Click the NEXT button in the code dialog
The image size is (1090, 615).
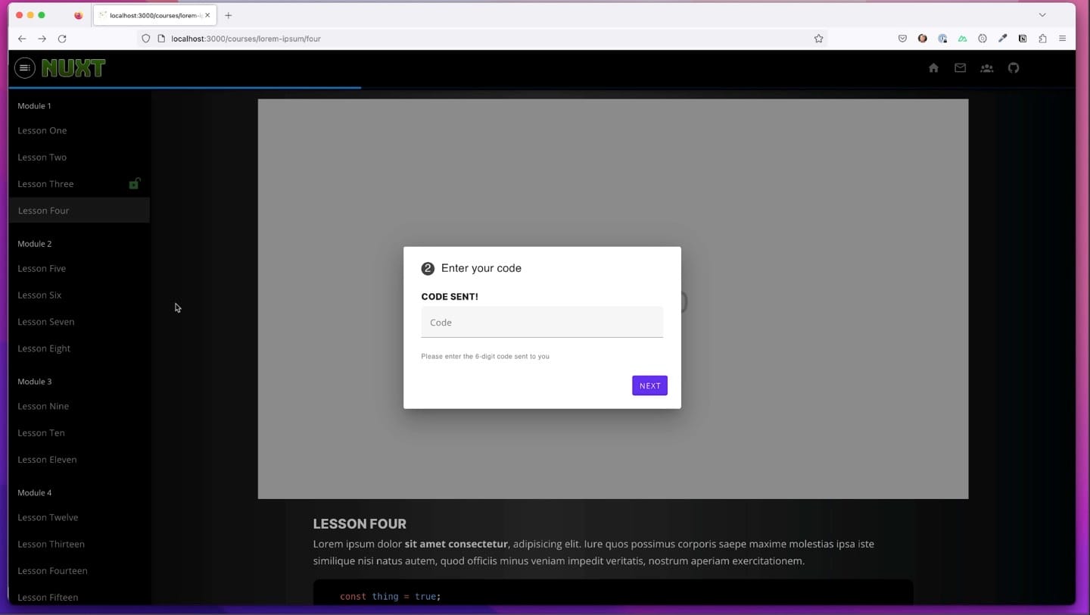pos(649,386)
